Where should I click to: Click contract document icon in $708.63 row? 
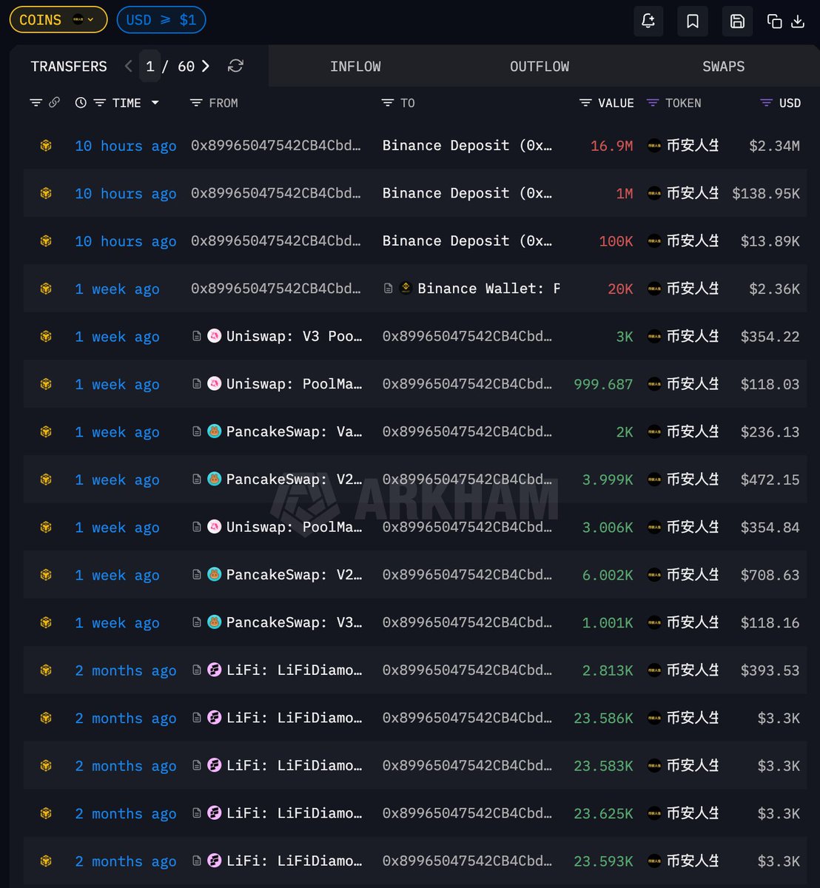click(x=197, y=574)
